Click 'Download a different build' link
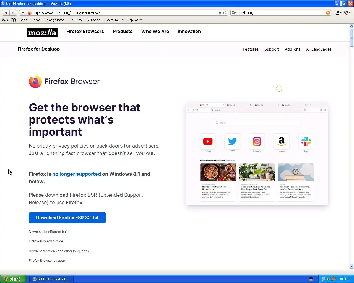 tap(49, 232)
